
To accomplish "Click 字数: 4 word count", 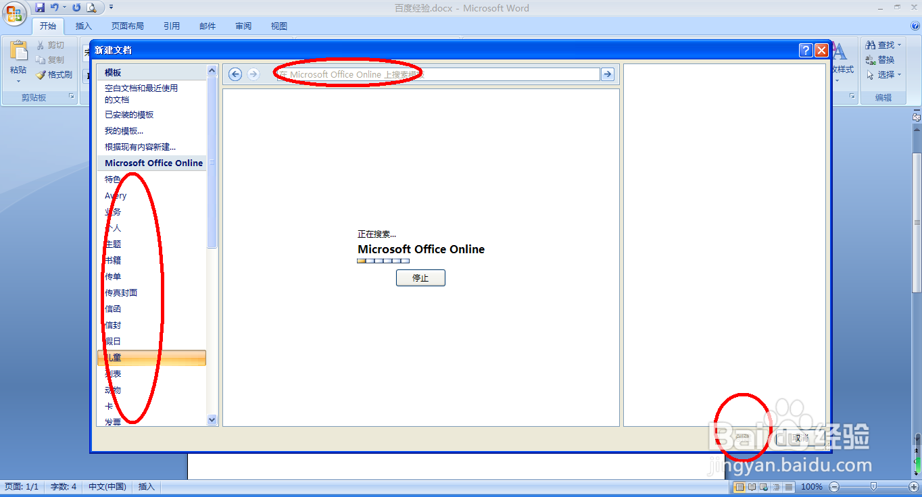I will (64, 487).
